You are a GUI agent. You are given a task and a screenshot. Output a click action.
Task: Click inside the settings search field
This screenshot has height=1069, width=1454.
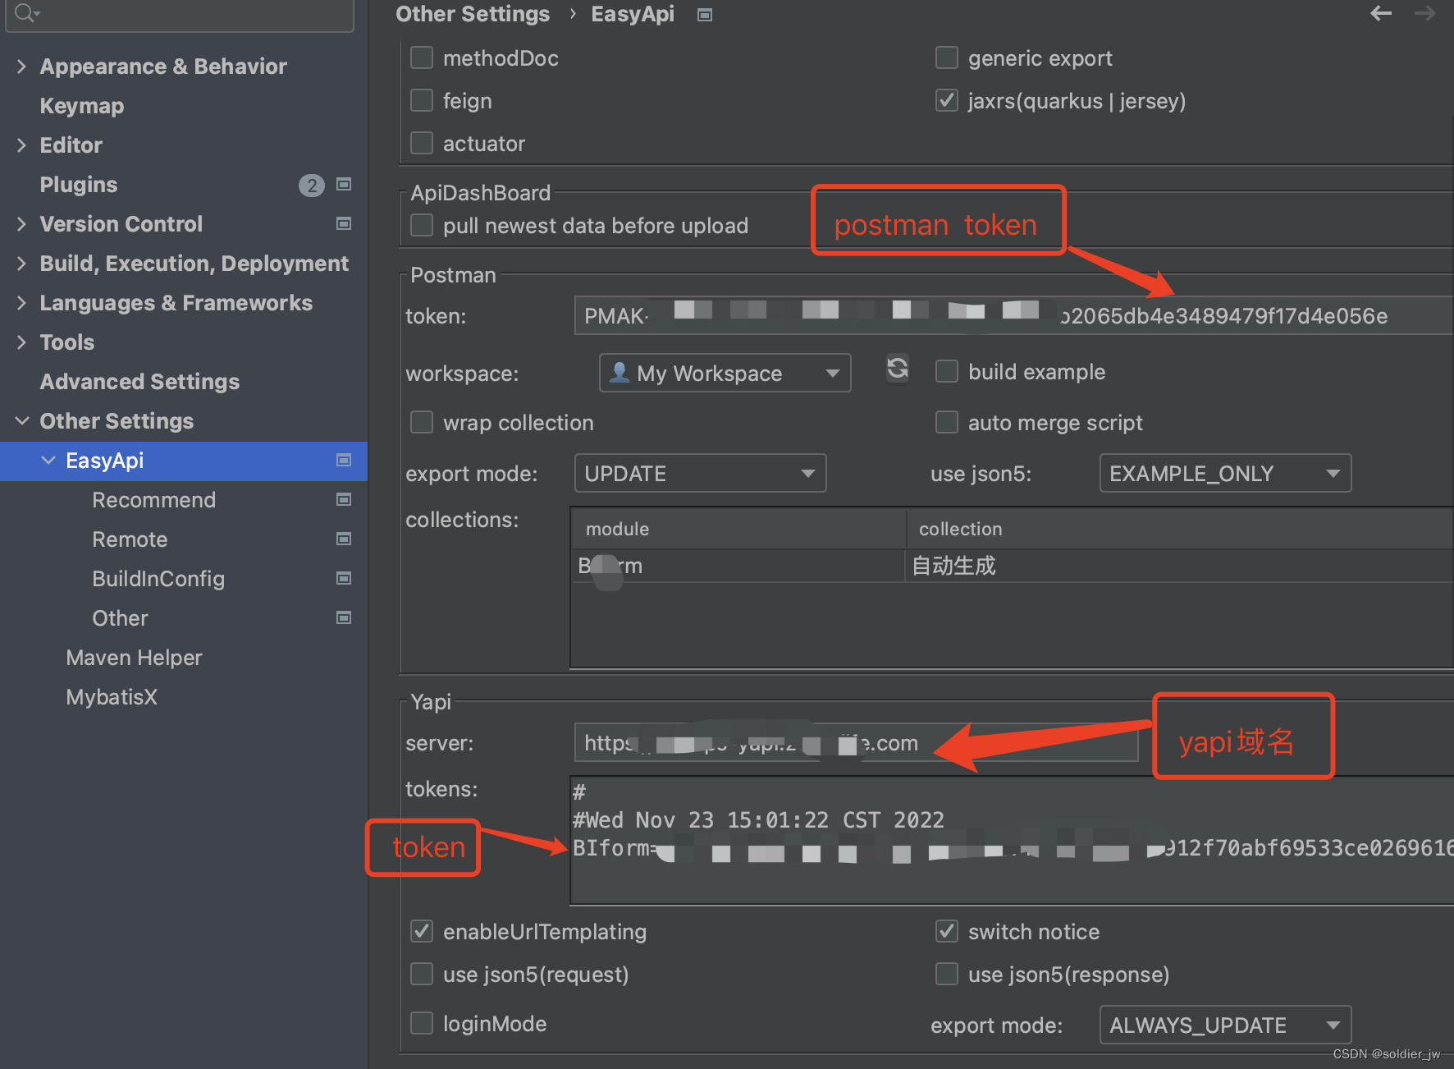coord(180,14)
